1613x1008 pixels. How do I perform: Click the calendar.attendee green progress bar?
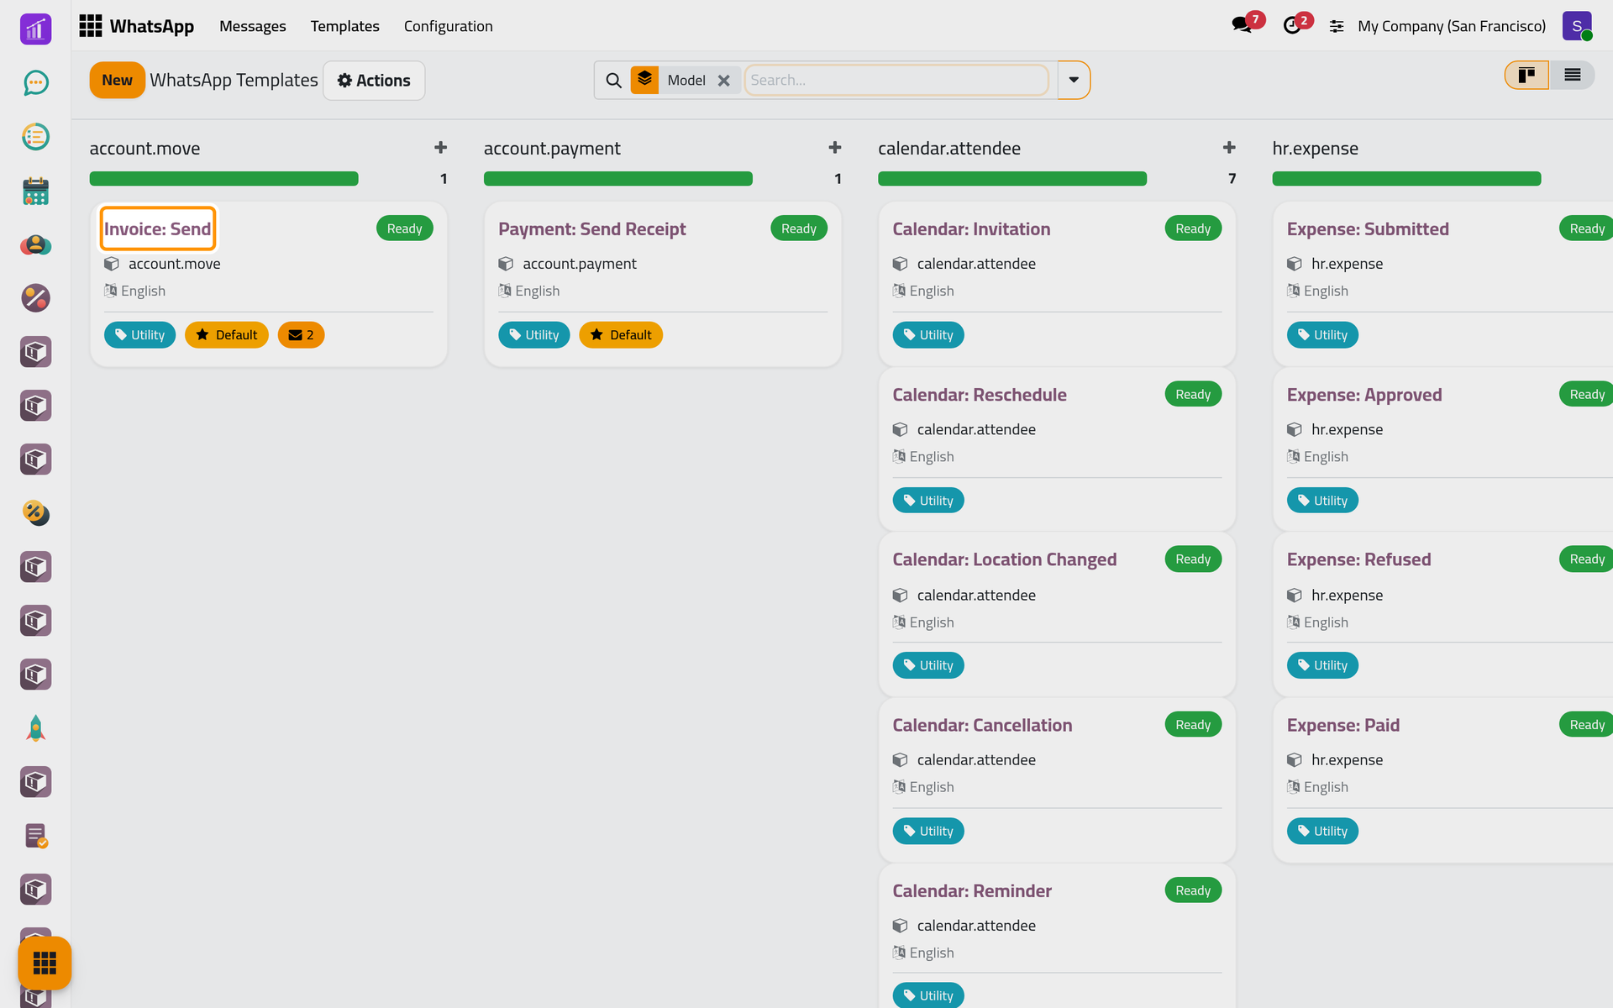1012,179
